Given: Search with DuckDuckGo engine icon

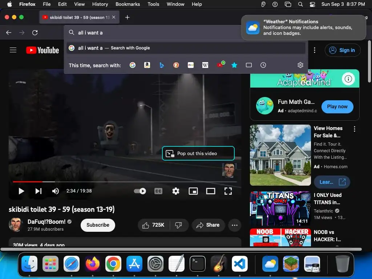Looking at the screenshot, I should 176,65.
